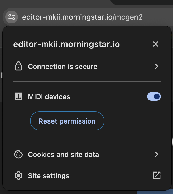Open the Connection is secure entry
173x194 pixels.
[x=63, y=66]
